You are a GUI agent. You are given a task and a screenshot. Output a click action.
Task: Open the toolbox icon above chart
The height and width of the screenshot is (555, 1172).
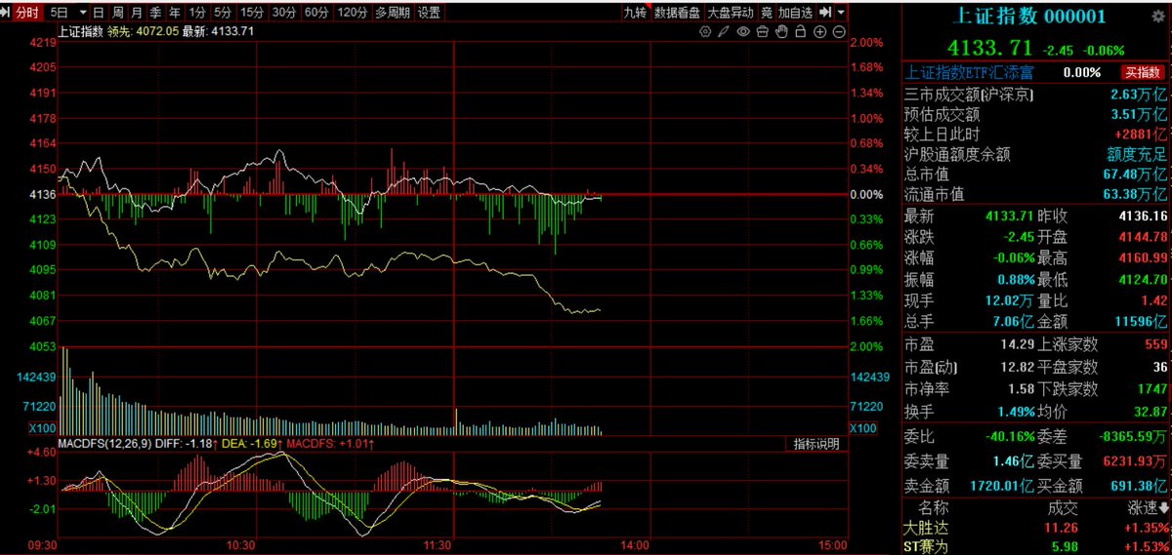point(762,32)
